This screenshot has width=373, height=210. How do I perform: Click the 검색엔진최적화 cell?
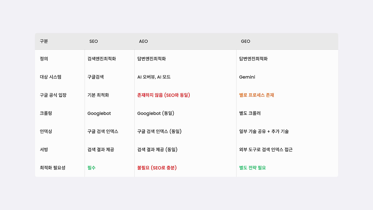(102, 59)
